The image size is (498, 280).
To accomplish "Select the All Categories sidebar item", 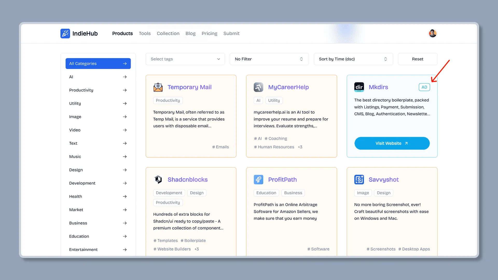I will click(98, 64).
